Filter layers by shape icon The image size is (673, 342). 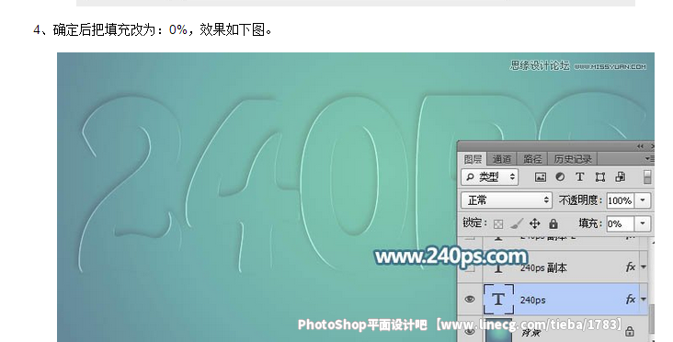(x=600, y=177)
